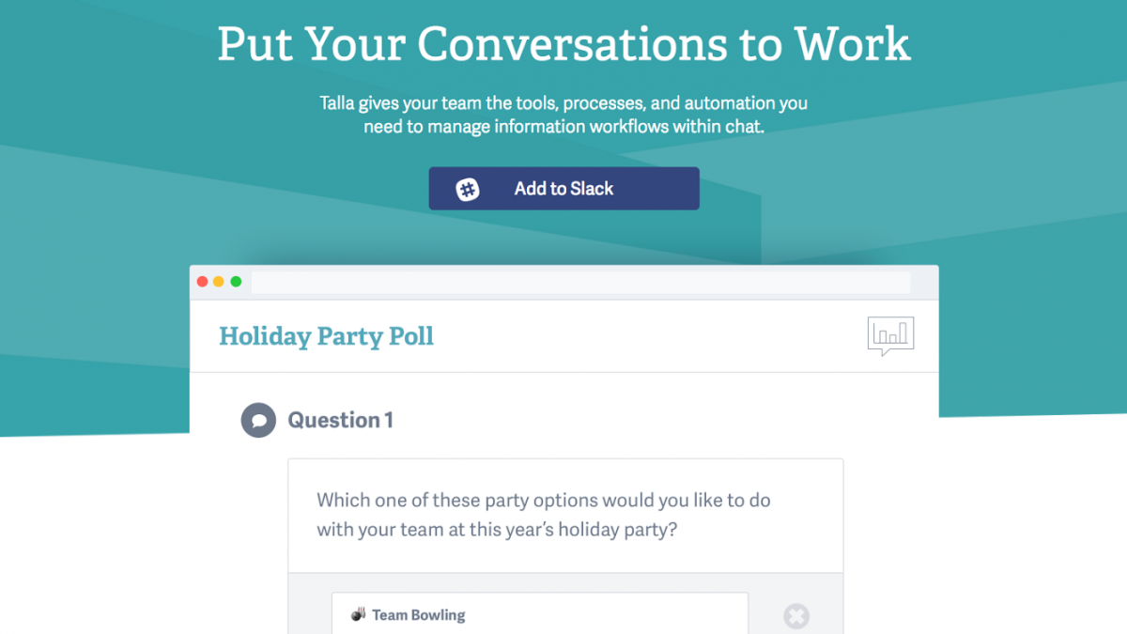Click the word Talla in the subtitle
This screenshot has width=1127, height=634.
tap(336, 103)
